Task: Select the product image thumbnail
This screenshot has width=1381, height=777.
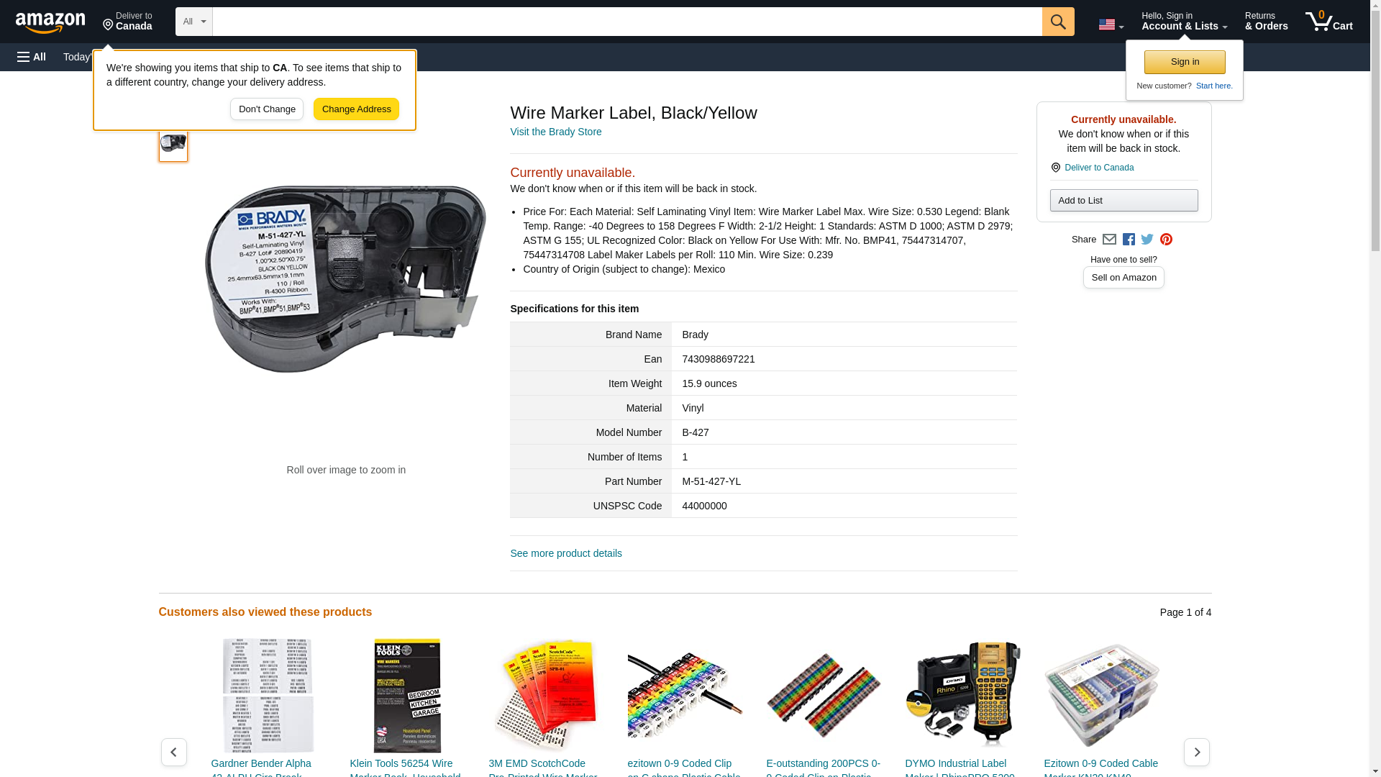Action: 173,143
